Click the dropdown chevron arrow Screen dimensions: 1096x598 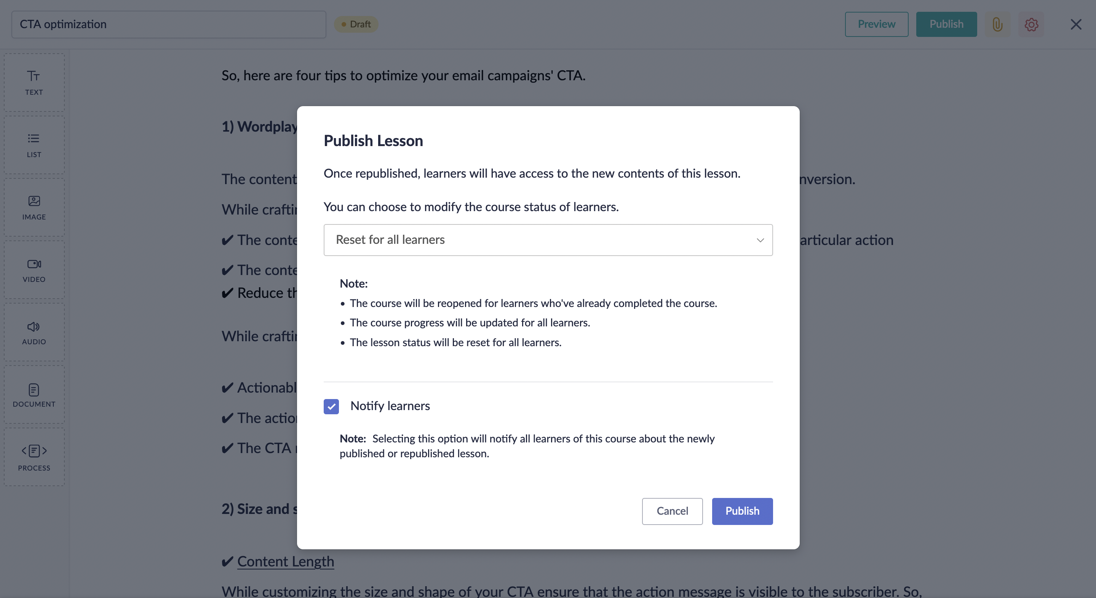(x=760, y=240)
